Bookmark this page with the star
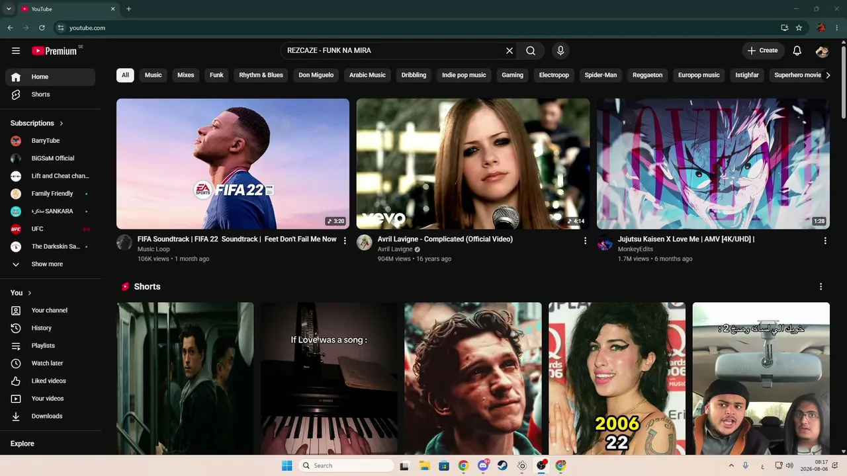847x476 pixels. [799, 28]
